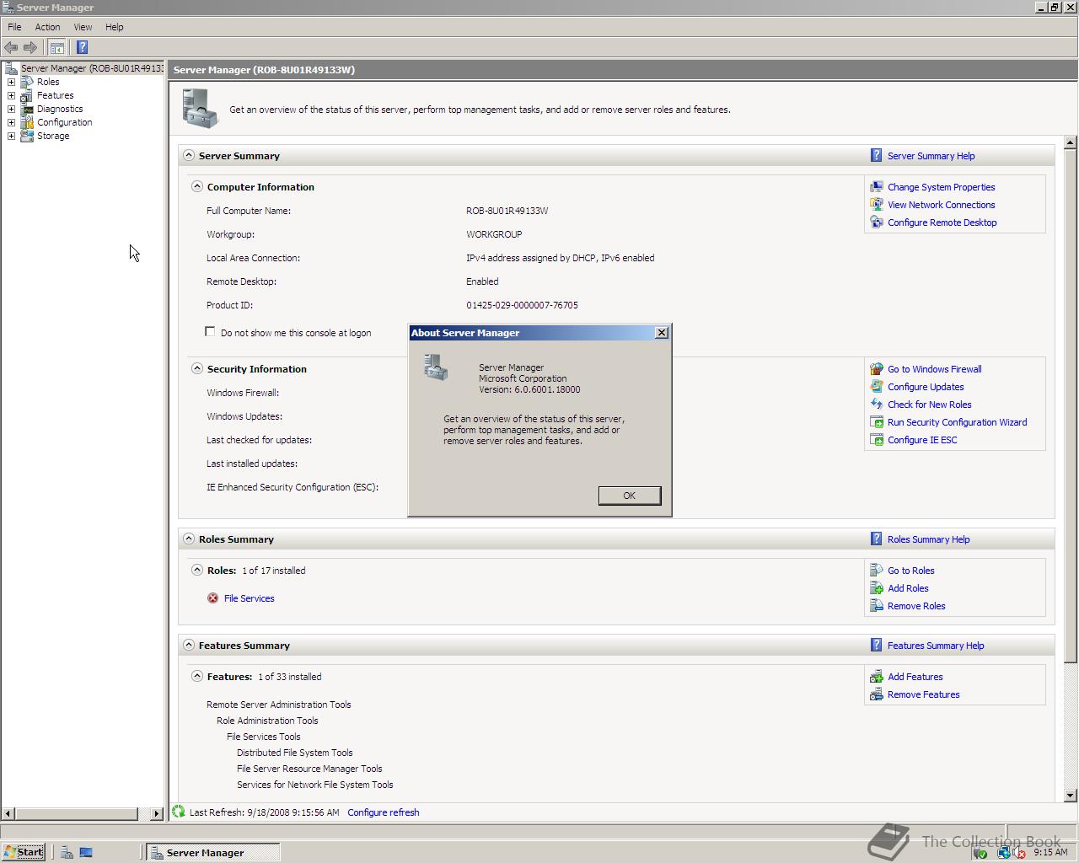
Task: Click Configure Updates icon
Action: point(877,387)
